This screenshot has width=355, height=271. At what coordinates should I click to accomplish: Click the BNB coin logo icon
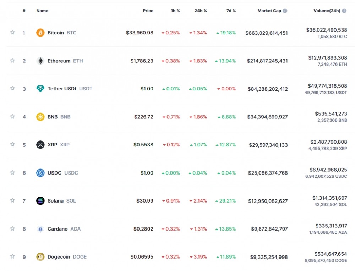[40, 117]
